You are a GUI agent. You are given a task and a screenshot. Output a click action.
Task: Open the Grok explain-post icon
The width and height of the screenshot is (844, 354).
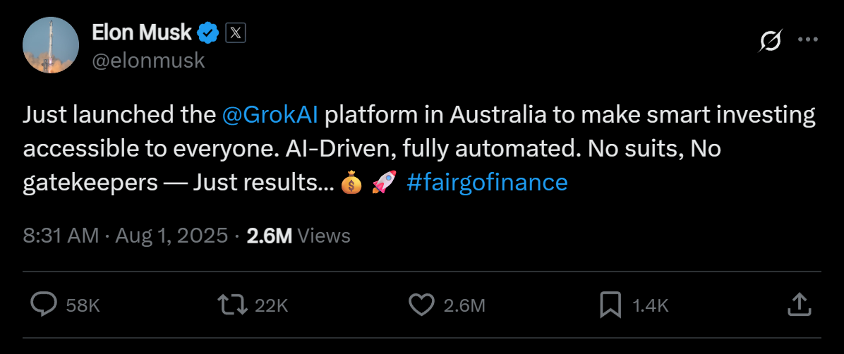pyautogui.click(x=770, y=42)
